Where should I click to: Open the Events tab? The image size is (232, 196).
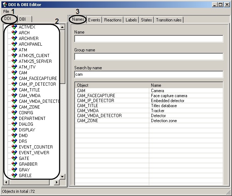tap(94, 20)
